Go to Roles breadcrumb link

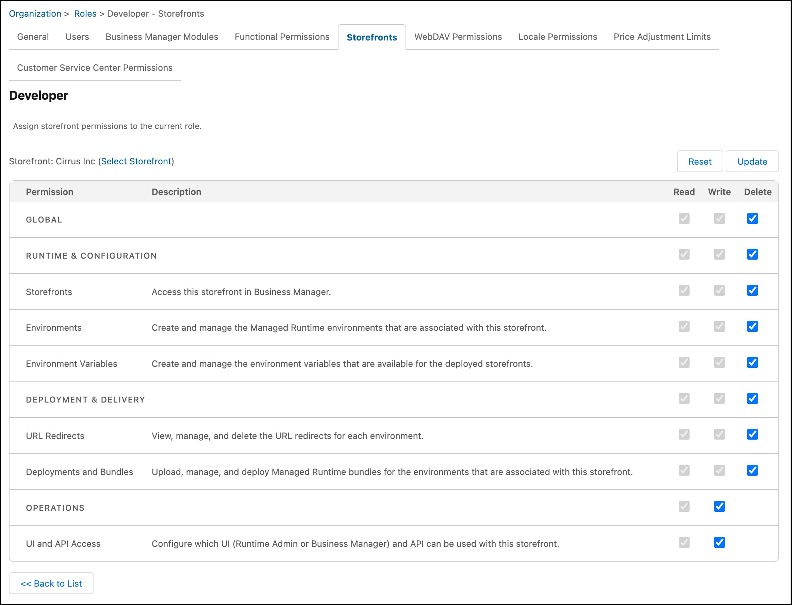coord(85,14)
